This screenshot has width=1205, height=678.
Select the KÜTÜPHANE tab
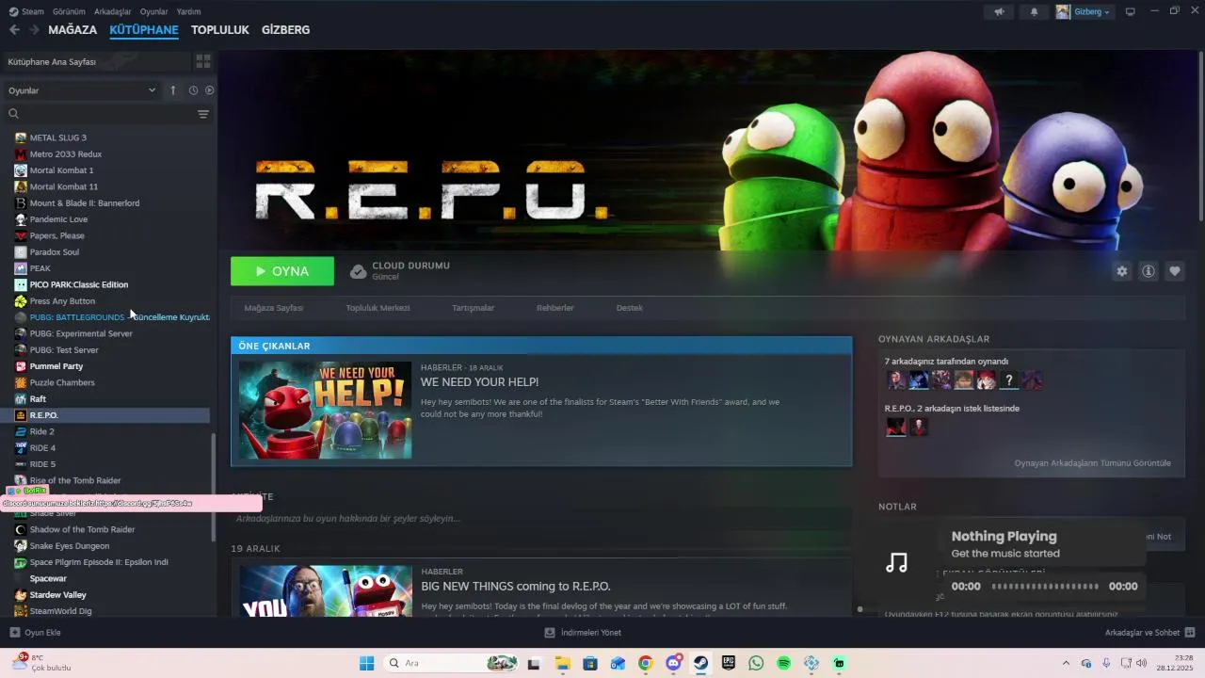(144, 30)
